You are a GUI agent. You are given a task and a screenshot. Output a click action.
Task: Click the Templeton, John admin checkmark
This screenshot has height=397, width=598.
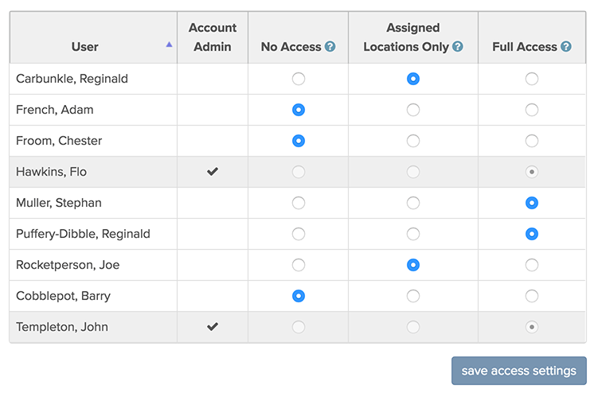[213, 326]
